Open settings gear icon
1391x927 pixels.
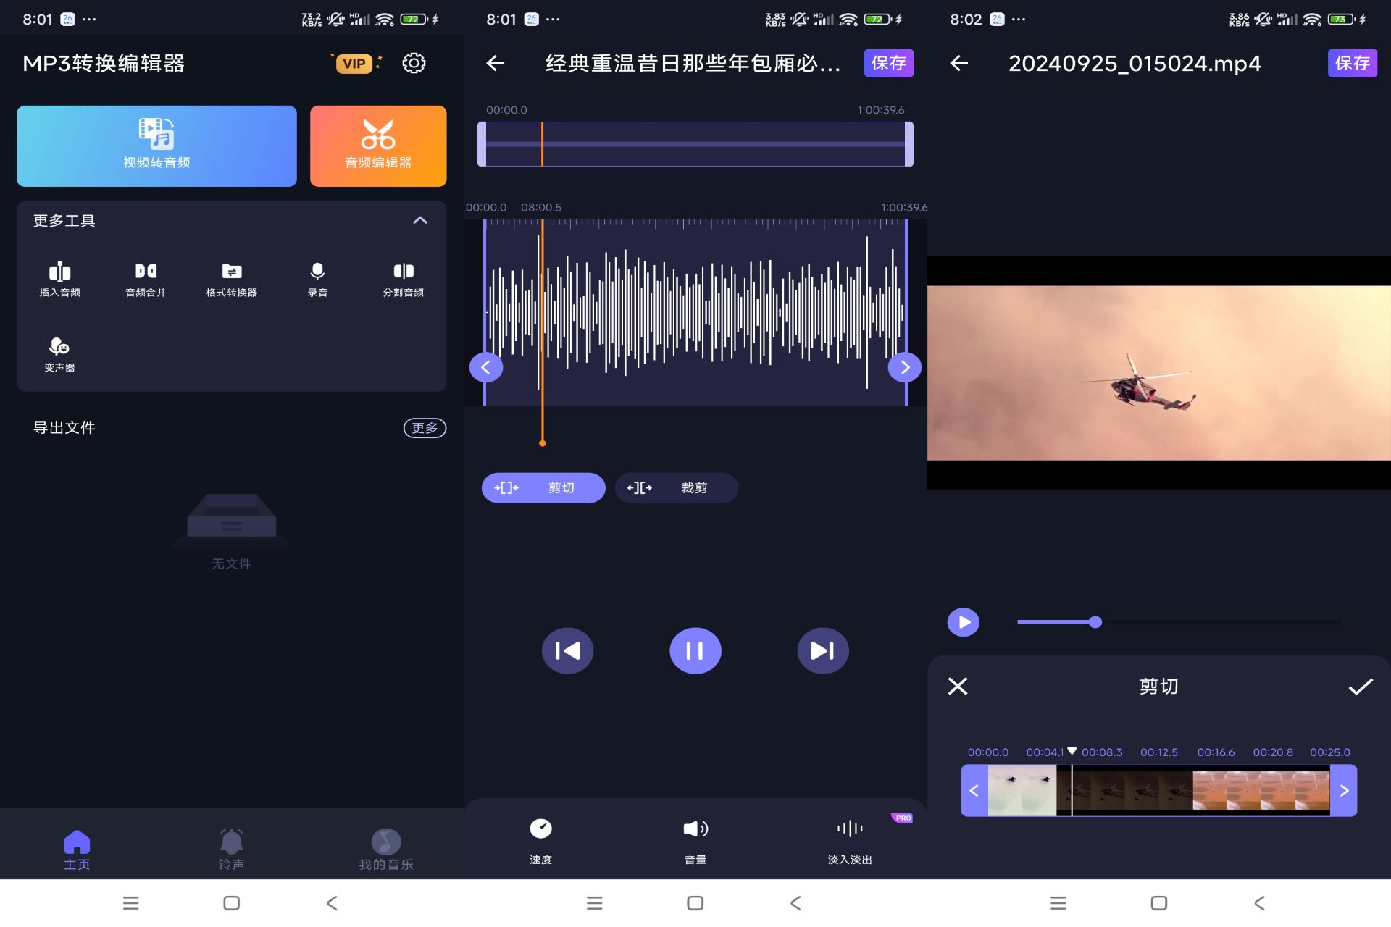tap(414, 63)
